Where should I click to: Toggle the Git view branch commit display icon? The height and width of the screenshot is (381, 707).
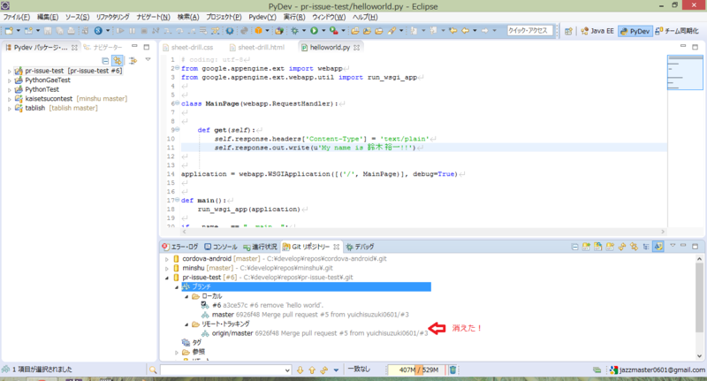tap(658, 247)
